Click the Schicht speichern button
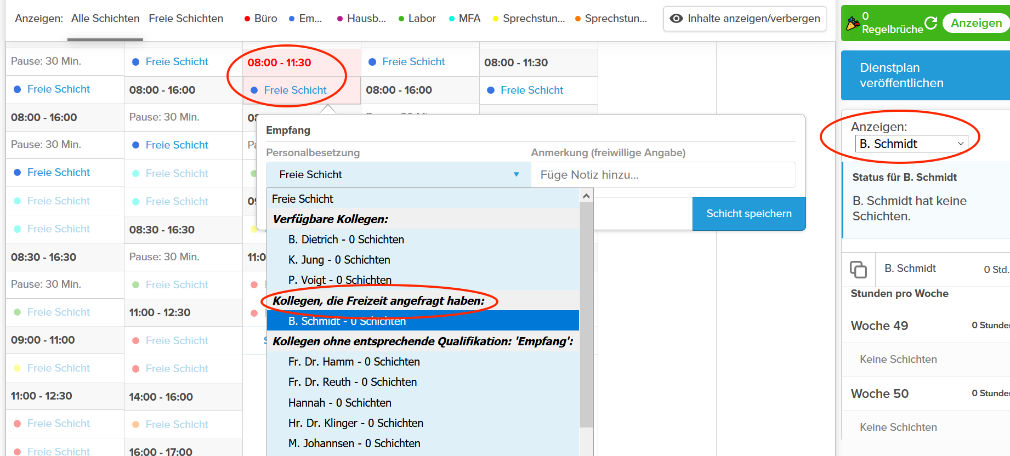Image resolution: width=1010 pixels, height=456 pixels. pos(748,214)
